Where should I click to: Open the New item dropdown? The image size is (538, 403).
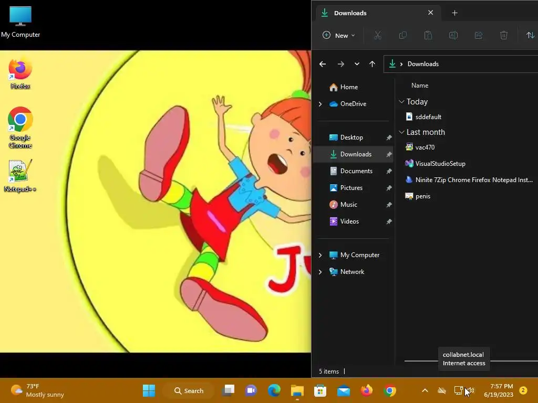[x=339, y=35]
